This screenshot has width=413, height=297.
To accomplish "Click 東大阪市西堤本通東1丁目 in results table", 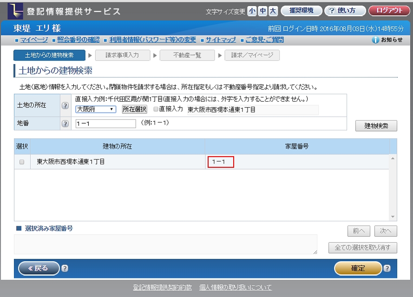I will coord(71,162).
